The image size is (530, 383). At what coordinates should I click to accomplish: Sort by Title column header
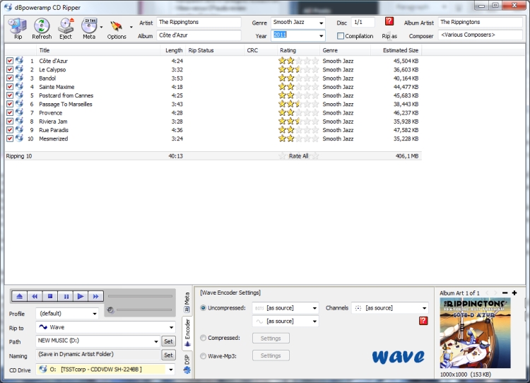98,50
